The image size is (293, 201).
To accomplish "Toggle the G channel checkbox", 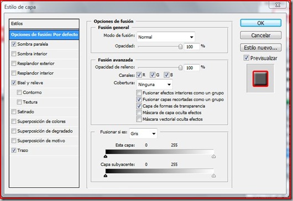I will pyautogui.click(x=153, y=75).
